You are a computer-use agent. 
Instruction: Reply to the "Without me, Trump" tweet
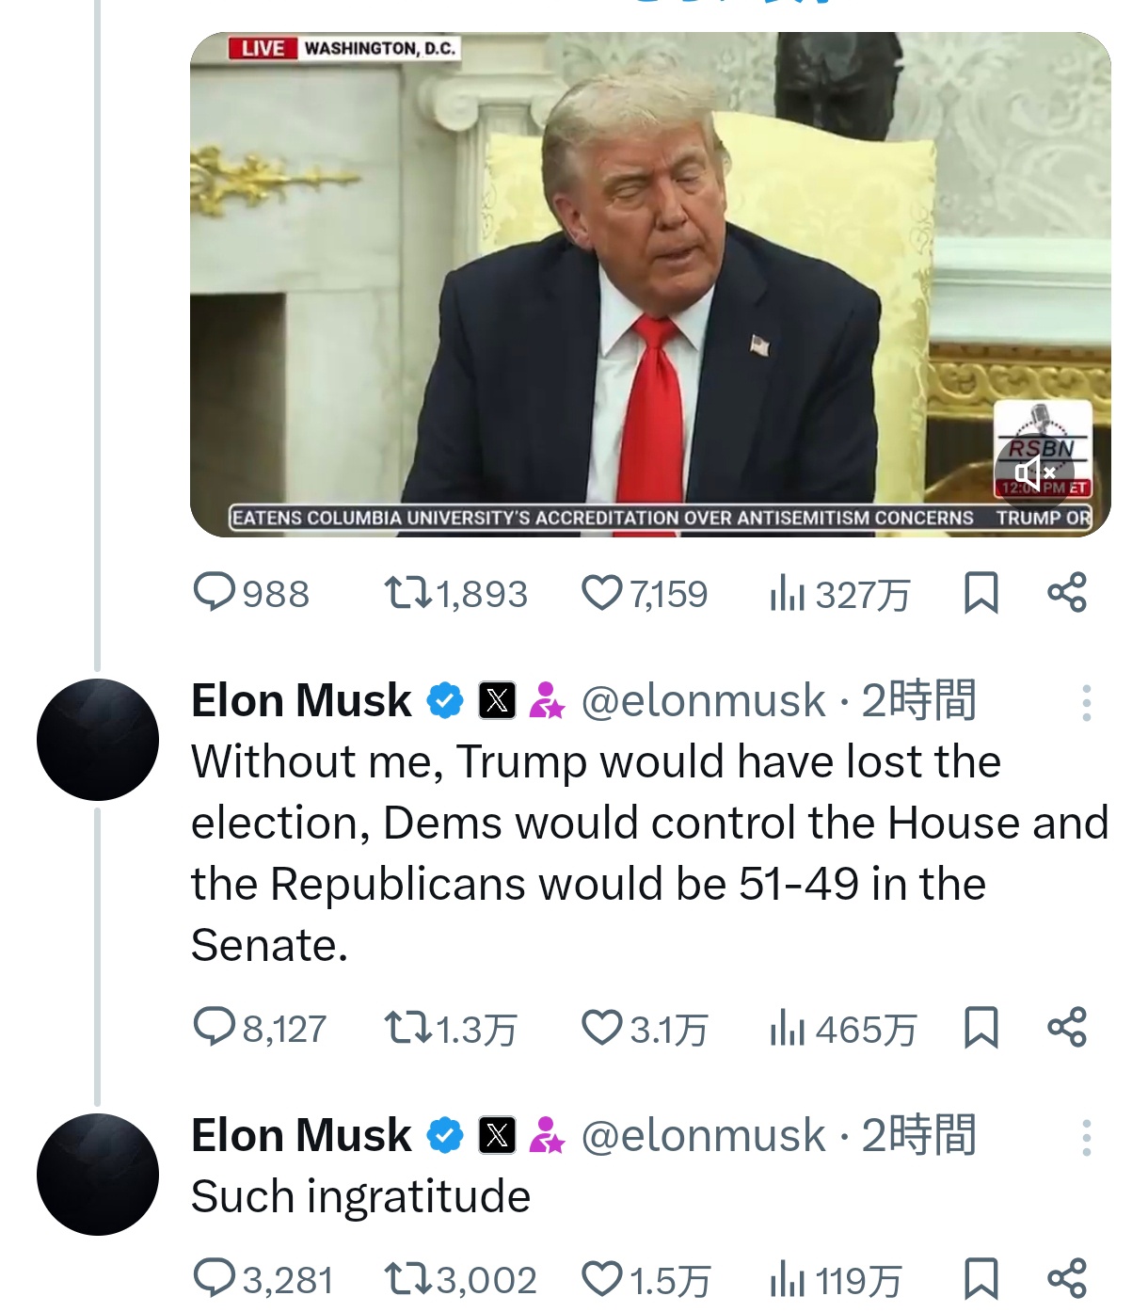[x=214, y=1028]
